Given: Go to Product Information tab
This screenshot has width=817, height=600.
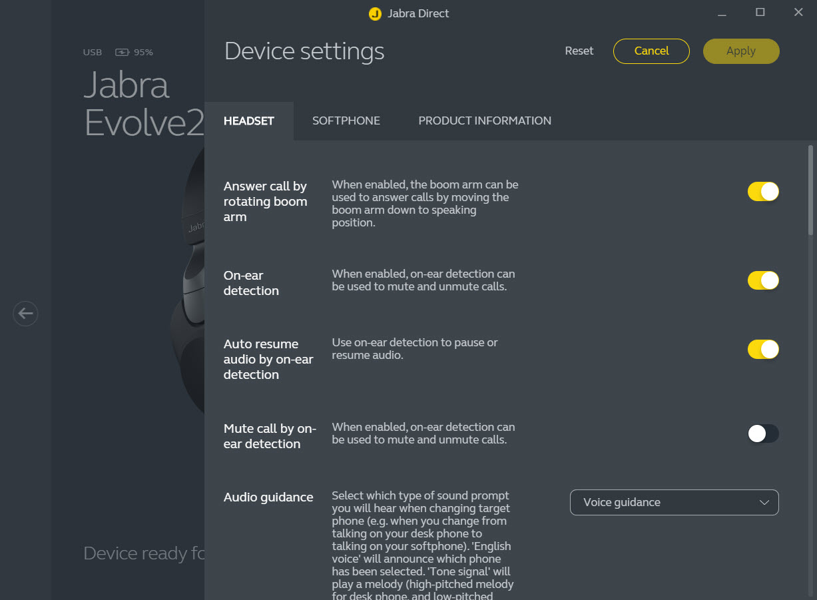Looking at the screenshot, I should (485, 121).
